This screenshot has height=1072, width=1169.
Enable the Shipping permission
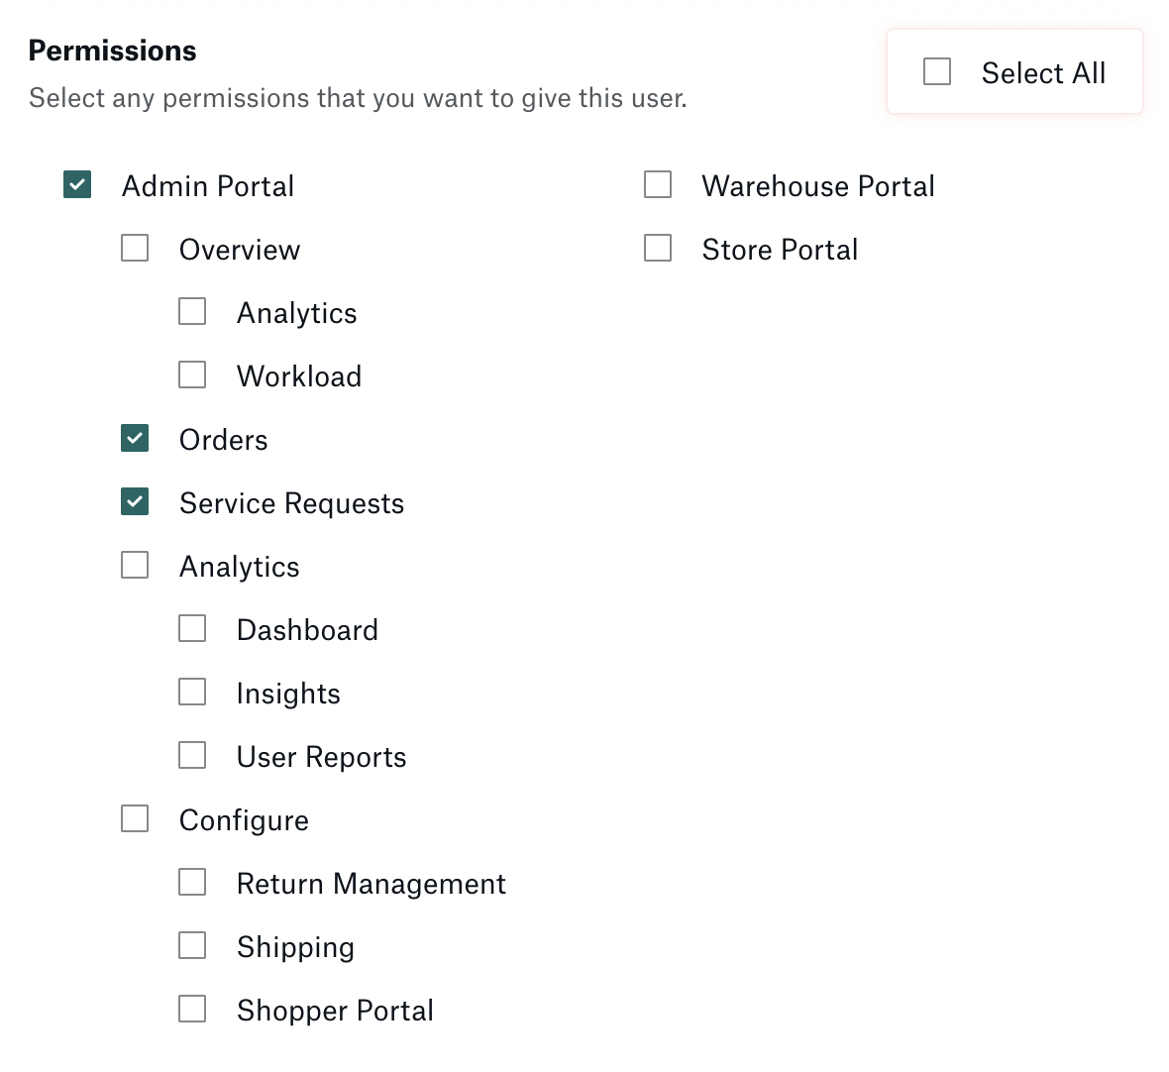tap(191, 945)
